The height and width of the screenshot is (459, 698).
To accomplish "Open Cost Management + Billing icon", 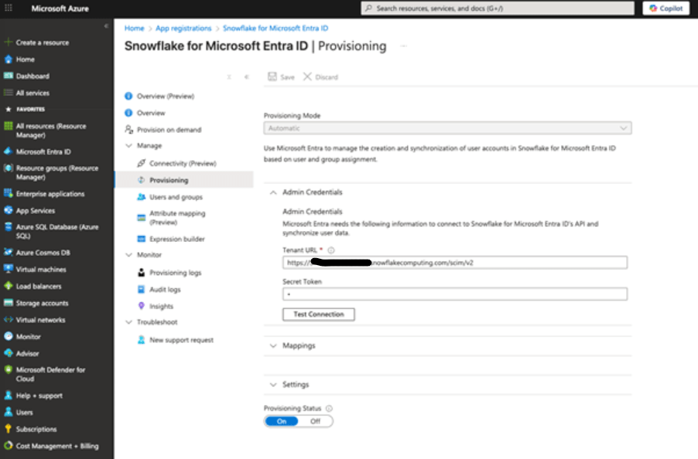I will (8, 446).
